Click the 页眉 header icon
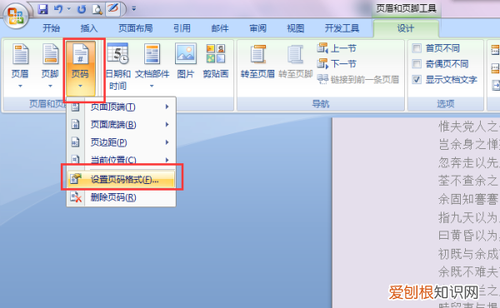 (x=20, y=54)
